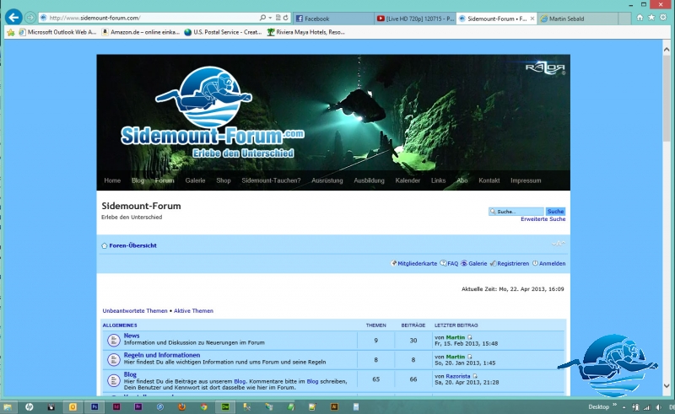The image size is (675, 414).
Task: Open the Ausbildung menu item
Action: (369, 180)
